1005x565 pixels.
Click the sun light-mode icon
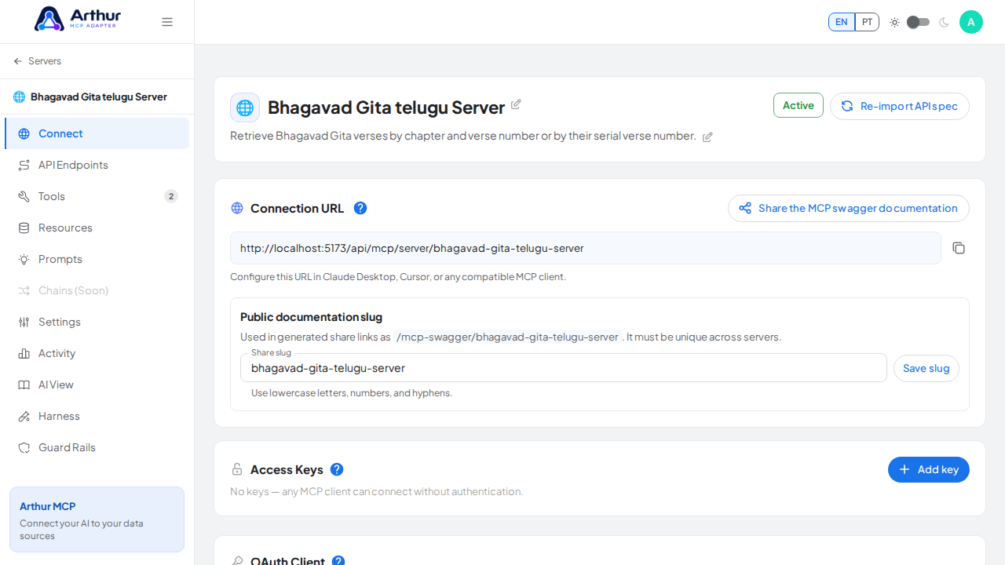pos(894,22)
